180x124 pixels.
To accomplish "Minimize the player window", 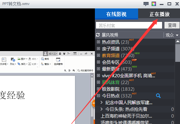I will point(161,4).
